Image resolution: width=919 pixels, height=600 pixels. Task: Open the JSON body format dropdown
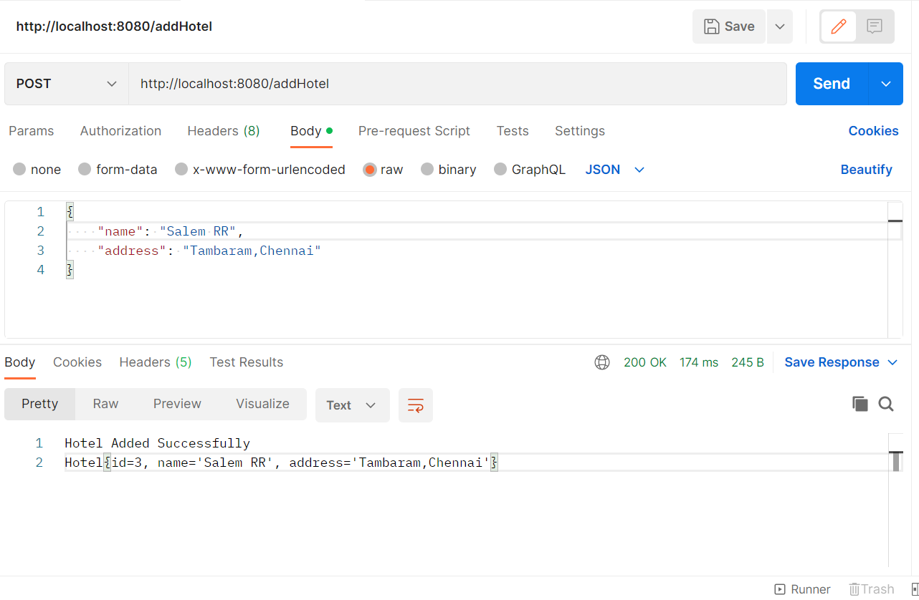(x=613, y=169)
